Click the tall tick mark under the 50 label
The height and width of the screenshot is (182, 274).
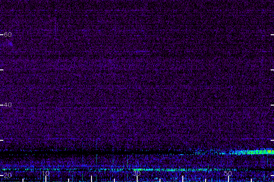click(x=228, y=179)
